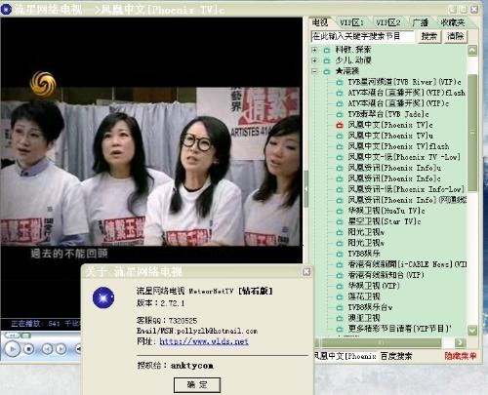Select 香港有线新知台(VIP) channel
The height and width of the screenshot is (395, 488).
(386, 275)
